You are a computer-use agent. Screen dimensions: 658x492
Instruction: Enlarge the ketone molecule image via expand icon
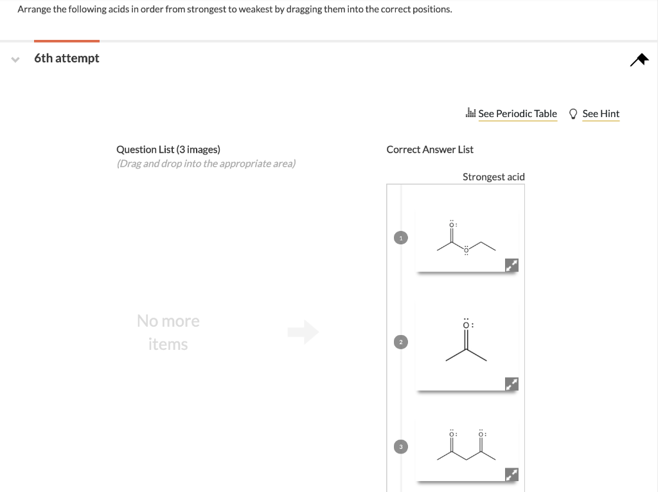pos(512,383)
